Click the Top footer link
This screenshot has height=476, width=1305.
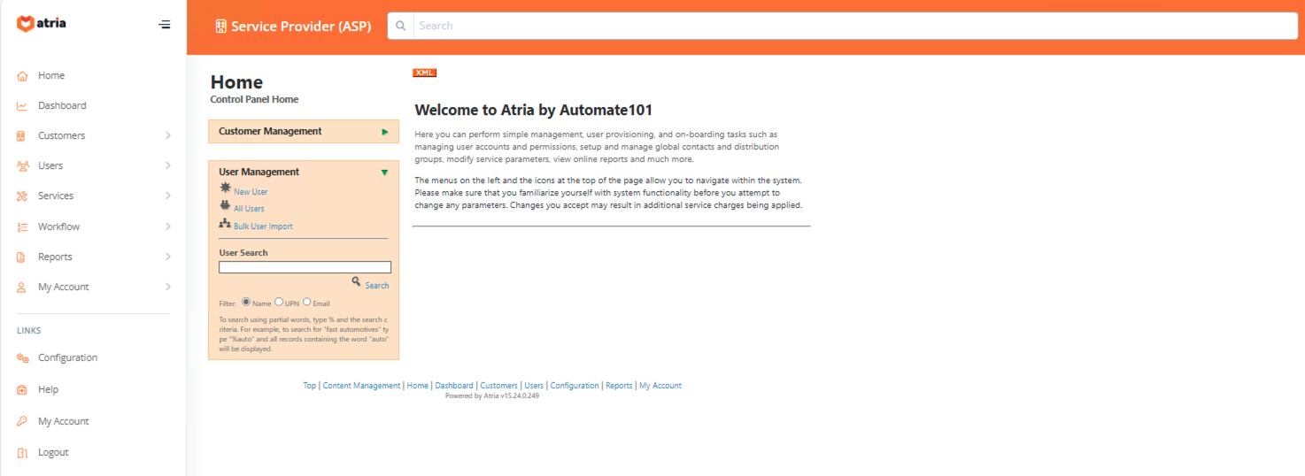(x=309, y=386)
